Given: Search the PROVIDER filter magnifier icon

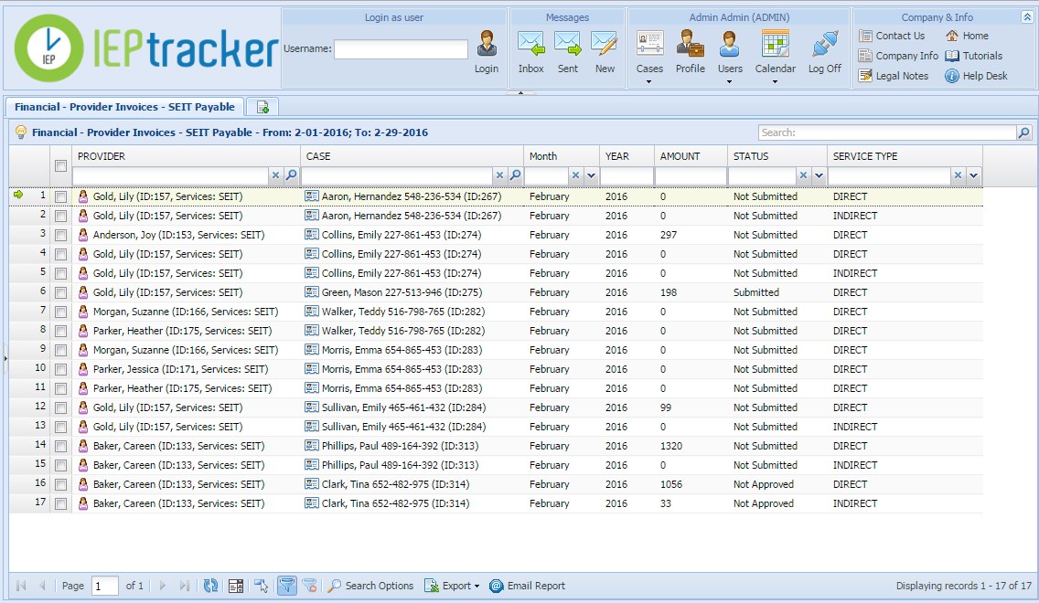Looking at the screenshot, I should tap(291, 175).
